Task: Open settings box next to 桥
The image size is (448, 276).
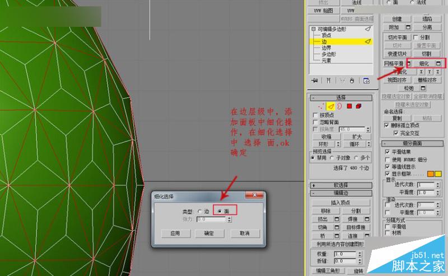Action: coord(337,236)
